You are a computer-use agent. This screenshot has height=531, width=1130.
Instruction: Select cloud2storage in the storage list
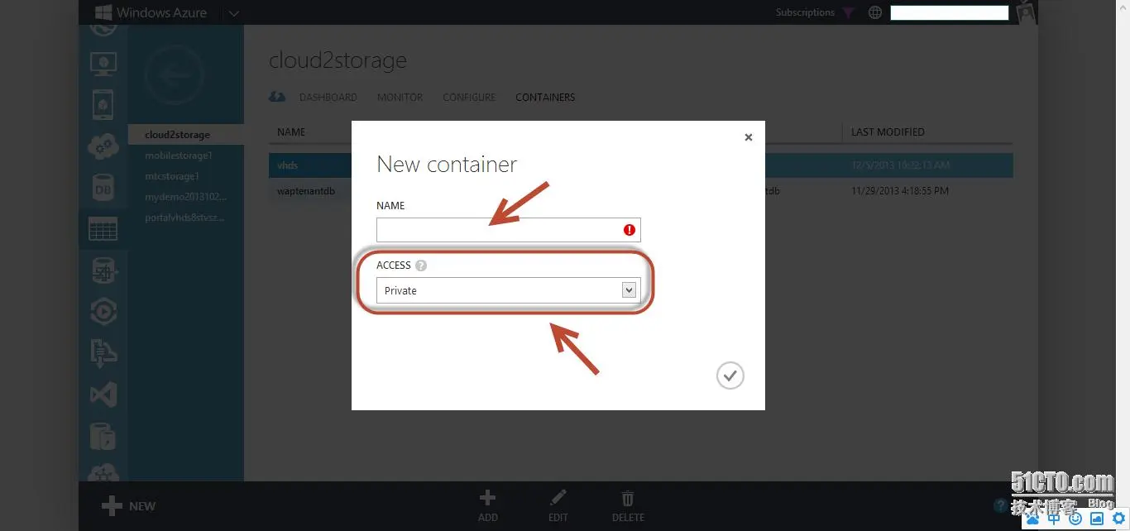tap(186, 135)
